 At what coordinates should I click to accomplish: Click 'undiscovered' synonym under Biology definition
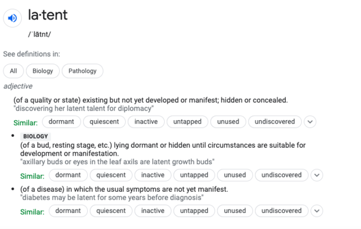pos(282,175)
